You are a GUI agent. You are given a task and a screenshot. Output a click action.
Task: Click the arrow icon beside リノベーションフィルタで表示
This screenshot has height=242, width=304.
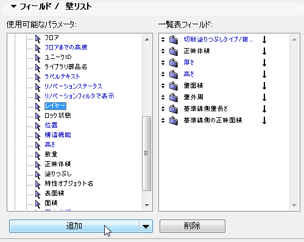[38, 97]
